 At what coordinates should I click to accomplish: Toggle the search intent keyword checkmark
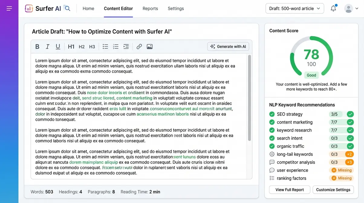[x=350, y=138]
